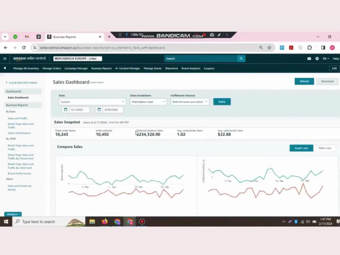The width and height of the screenshot is (340, 255).
Task: Show hidden system tray icons
Action: pyautogui.click(x=284, y=222)
